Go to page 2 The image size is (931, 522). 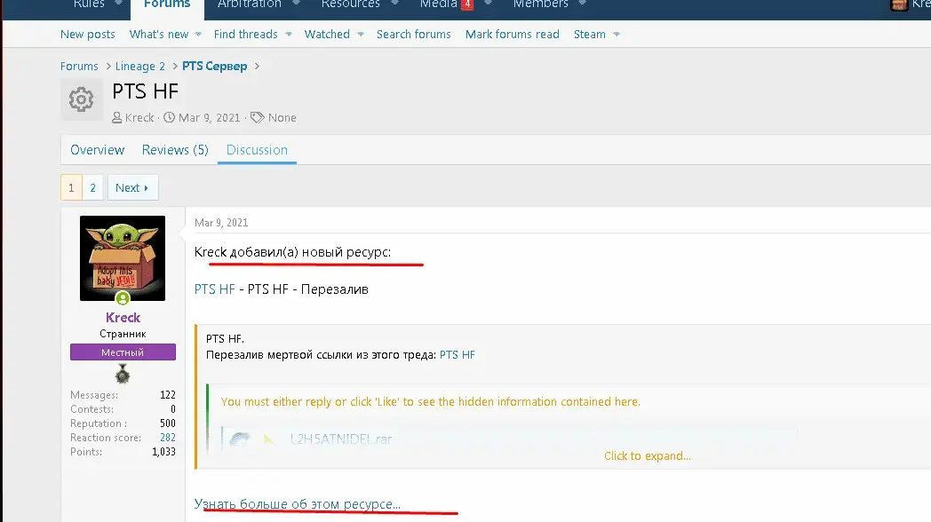92,188
